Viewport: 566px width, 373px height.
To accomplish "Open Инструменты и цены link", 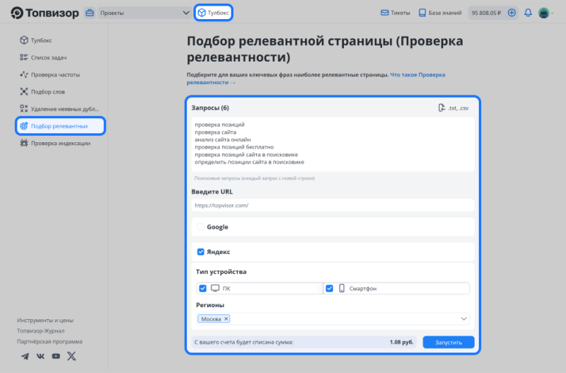I will (45, 321).
